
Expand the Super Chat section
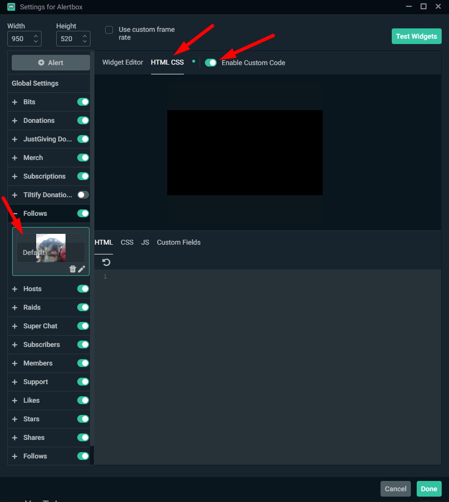(x=15, y=326)
